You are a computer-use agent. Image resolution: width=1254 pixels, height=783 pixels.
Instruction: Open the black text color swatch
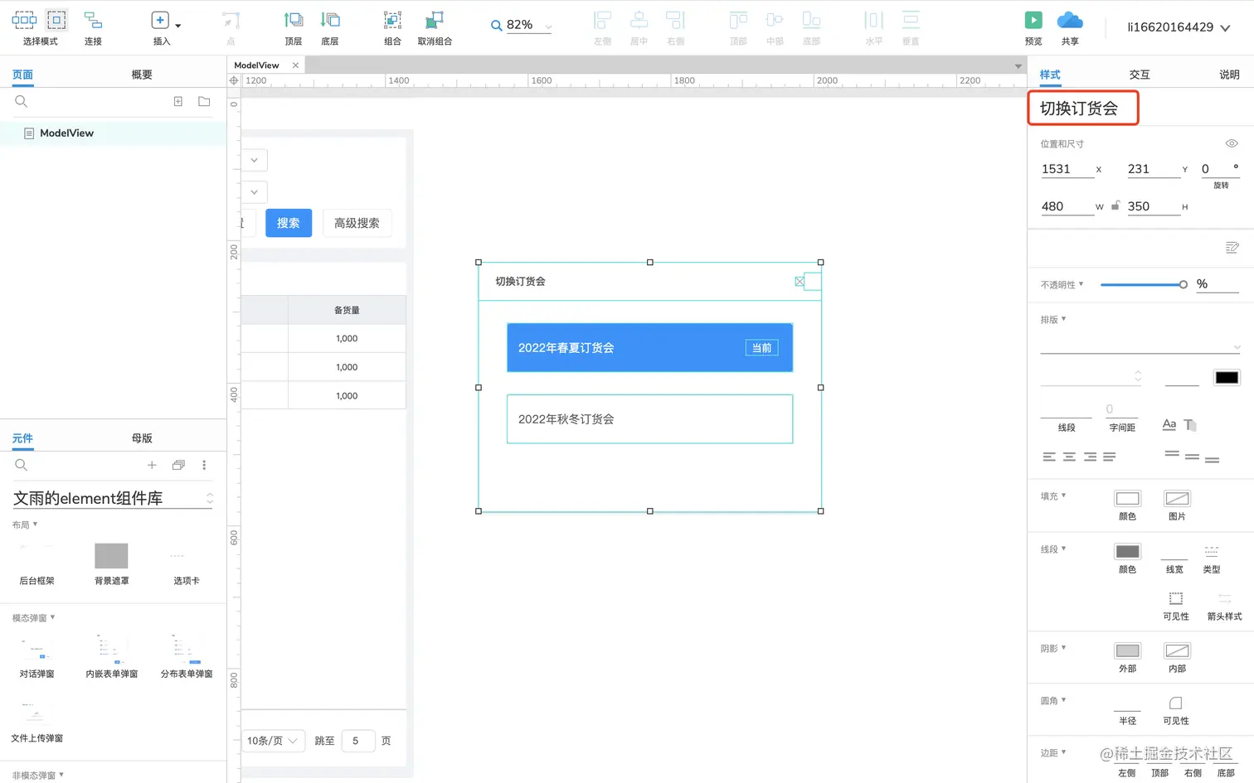(1227, 377)
